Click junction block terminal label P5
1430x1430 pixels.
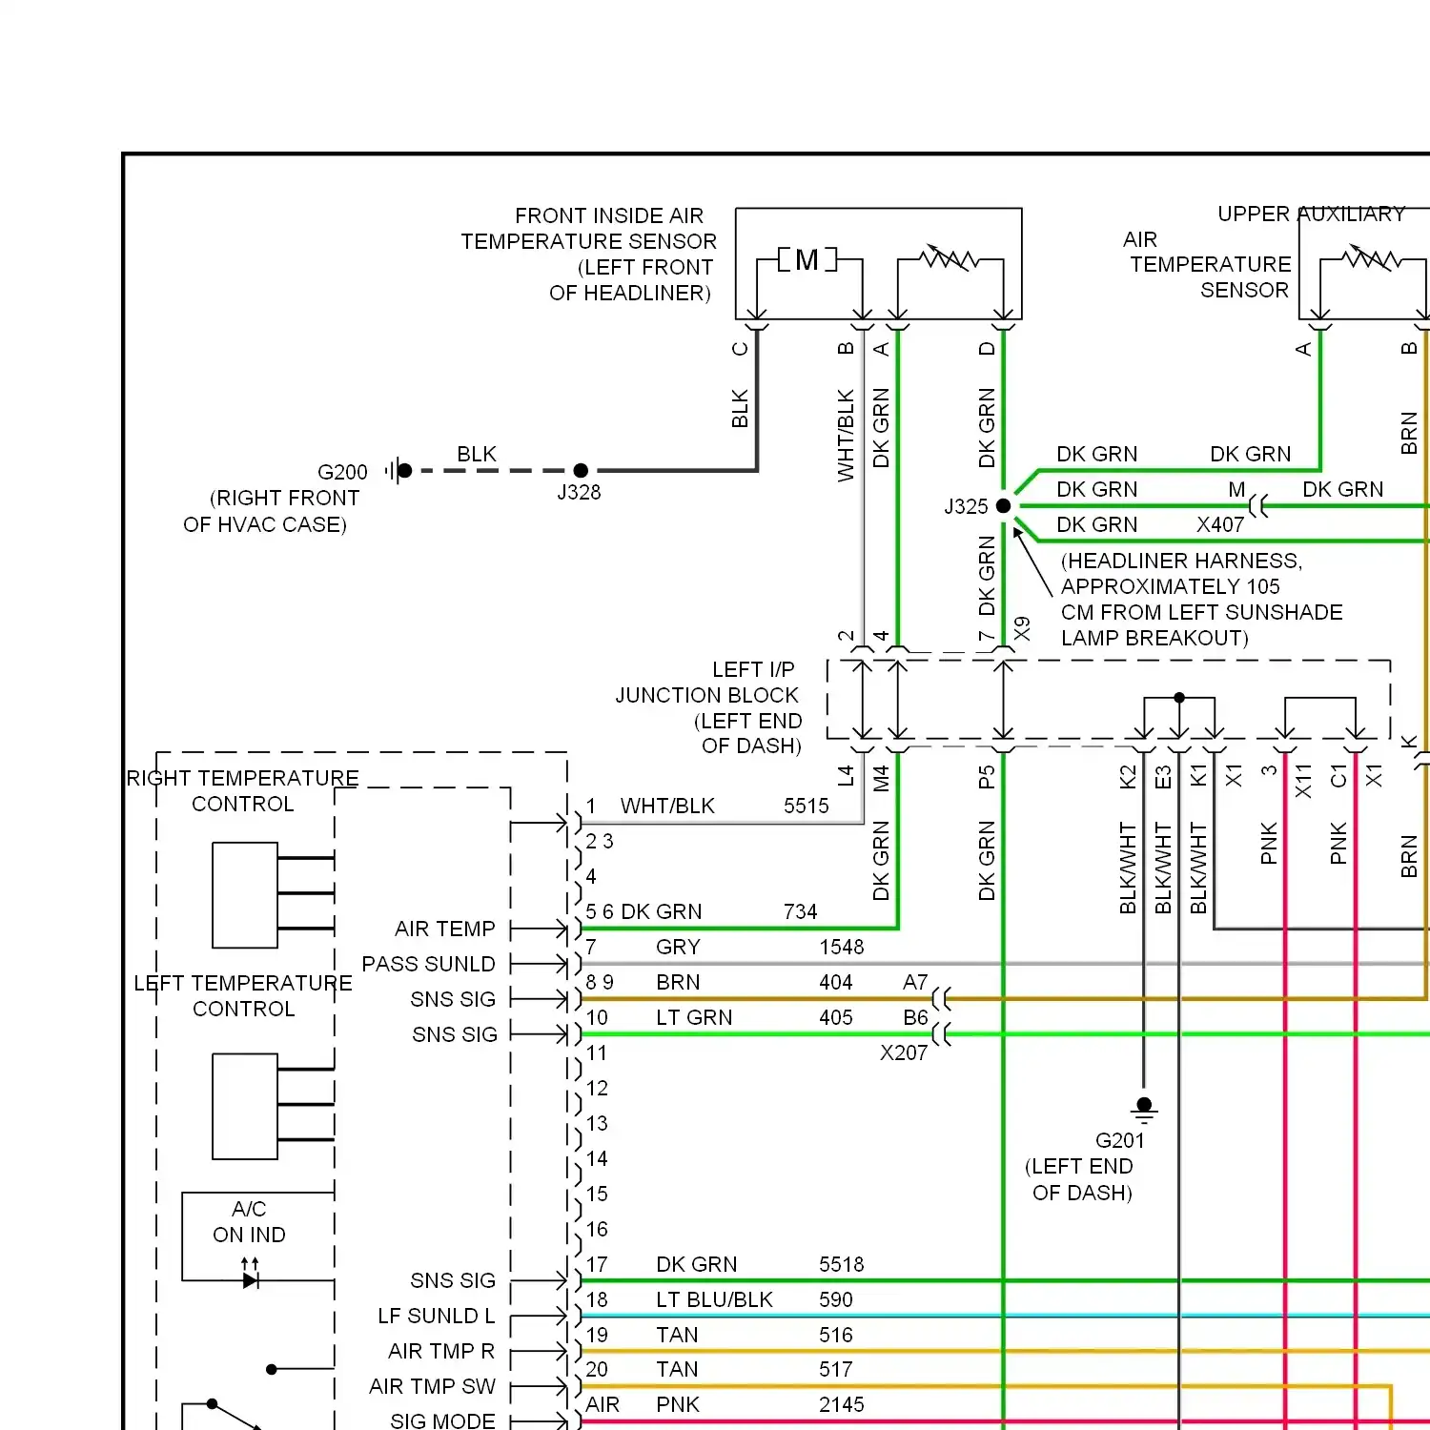(x=987, y=777)
